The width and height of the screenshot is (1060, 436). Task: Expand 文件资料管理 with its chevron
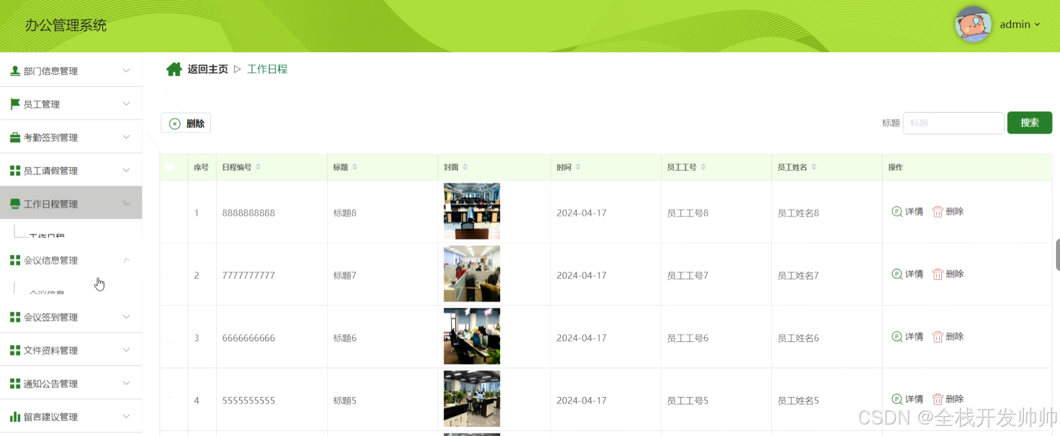coord(126,350)
